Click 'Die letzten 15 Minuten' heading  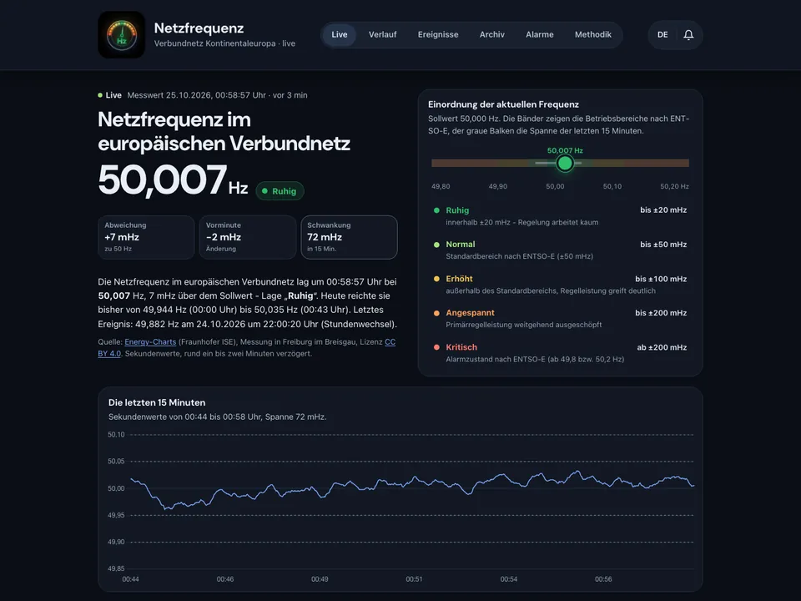pyautogui.click(x=157, y=402)
